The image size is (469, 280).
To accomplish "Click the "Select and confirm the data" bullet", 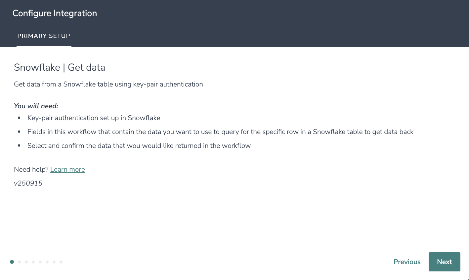I will pyautogui.click(x=139, y=146).
